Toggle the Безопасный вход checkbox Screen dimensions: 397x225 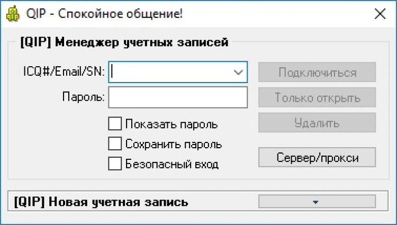115,164
